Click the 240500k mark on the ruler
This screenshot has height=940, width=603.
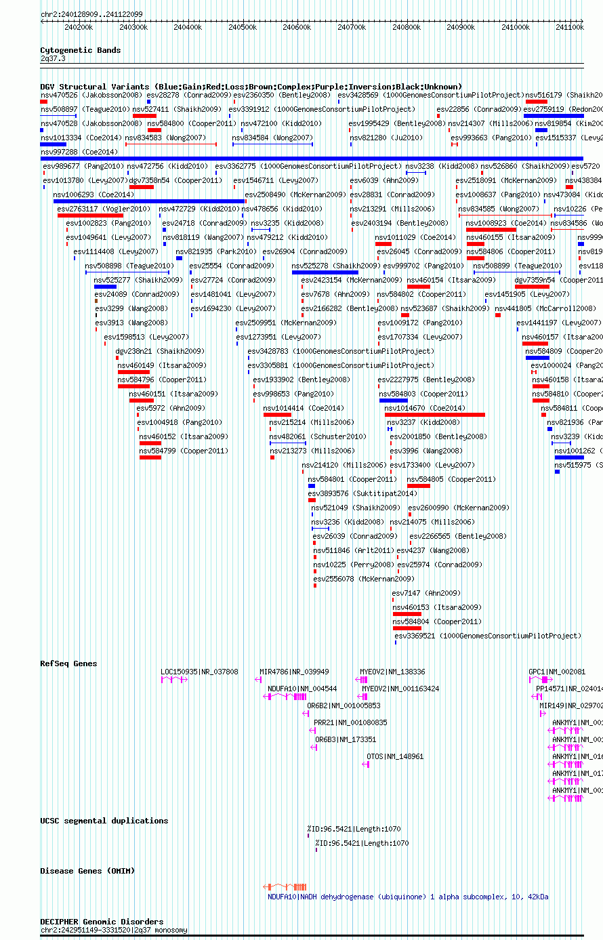[242, 27]
